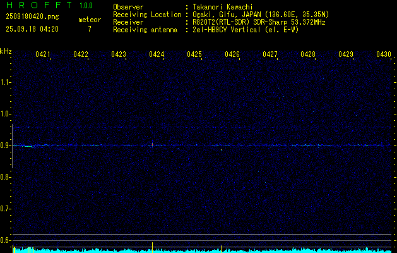Click the green echo streak before 0421
Image resolution: width=397 pixels, height=253 pixels.
tap(28, 146)
